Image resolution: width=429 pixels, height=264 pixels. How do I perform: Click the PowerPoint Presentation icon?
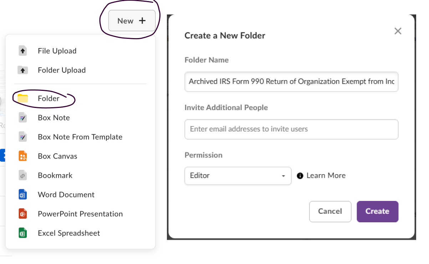23,214
